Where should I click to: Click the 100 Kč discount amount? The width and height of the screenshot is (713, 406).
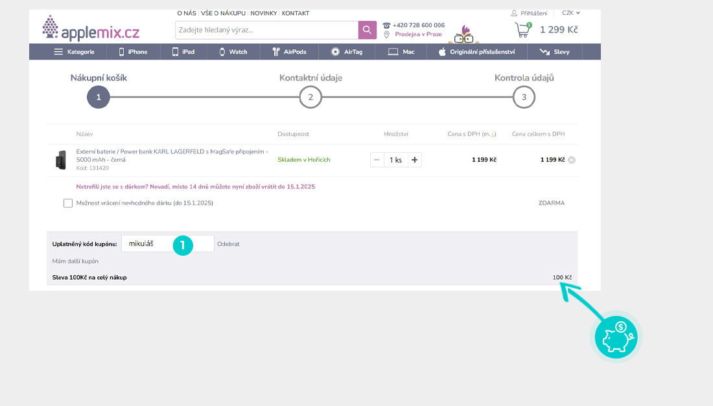pos(562,278)
